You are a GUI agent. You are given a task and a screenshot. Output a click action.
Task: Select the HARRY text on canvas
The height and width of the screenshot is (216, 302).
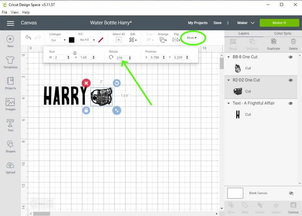tap(65, 96)
